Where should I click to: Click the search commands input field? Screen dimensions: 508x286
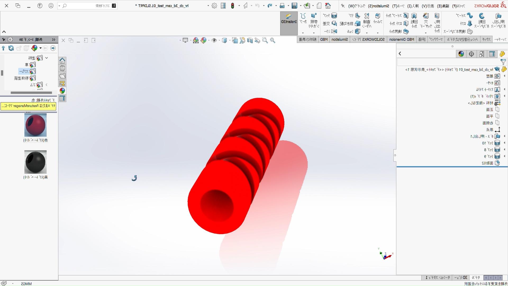click(x=87, y=6)
